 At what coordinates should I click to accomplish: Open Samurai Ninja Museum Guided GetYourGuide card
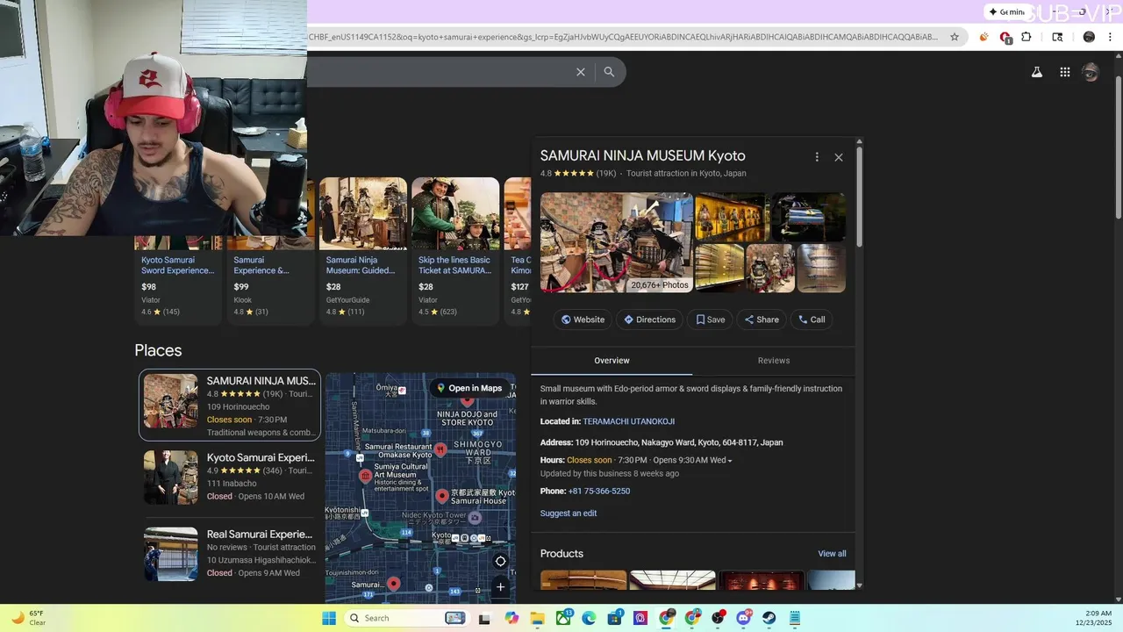363,251
